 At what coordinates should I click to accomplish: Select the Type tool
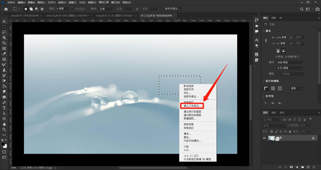click(4, 108)
